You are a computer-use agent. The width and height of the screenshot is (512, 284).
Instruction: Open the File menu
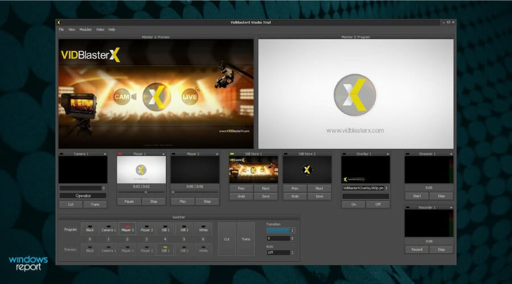pyautogui.click(x=61, y=30)
